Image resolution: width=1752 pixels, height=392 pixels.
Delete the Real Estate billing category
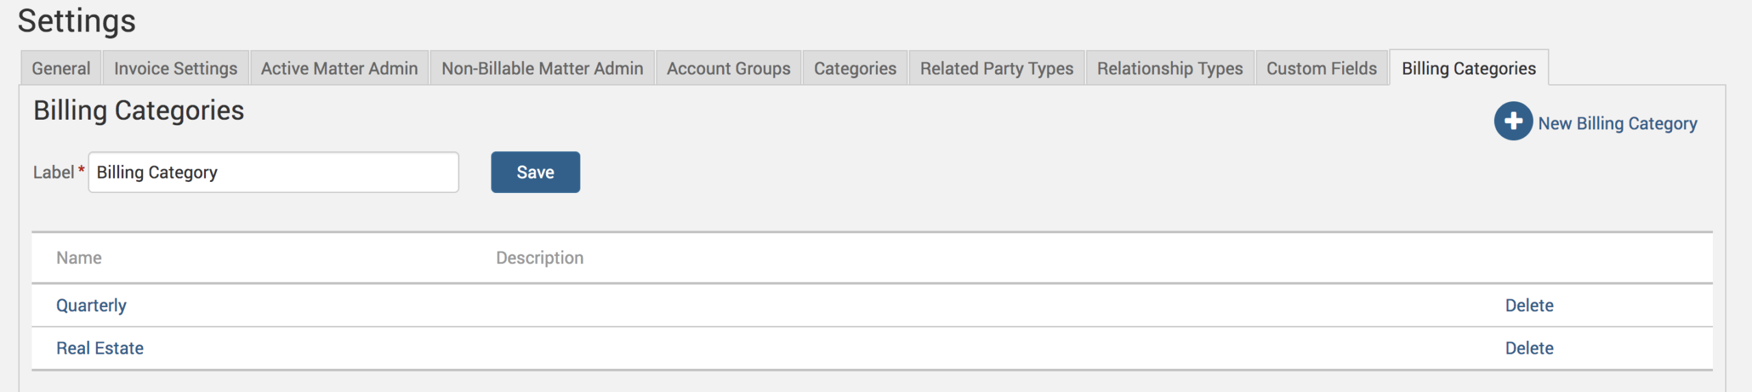pos(1529,348)
